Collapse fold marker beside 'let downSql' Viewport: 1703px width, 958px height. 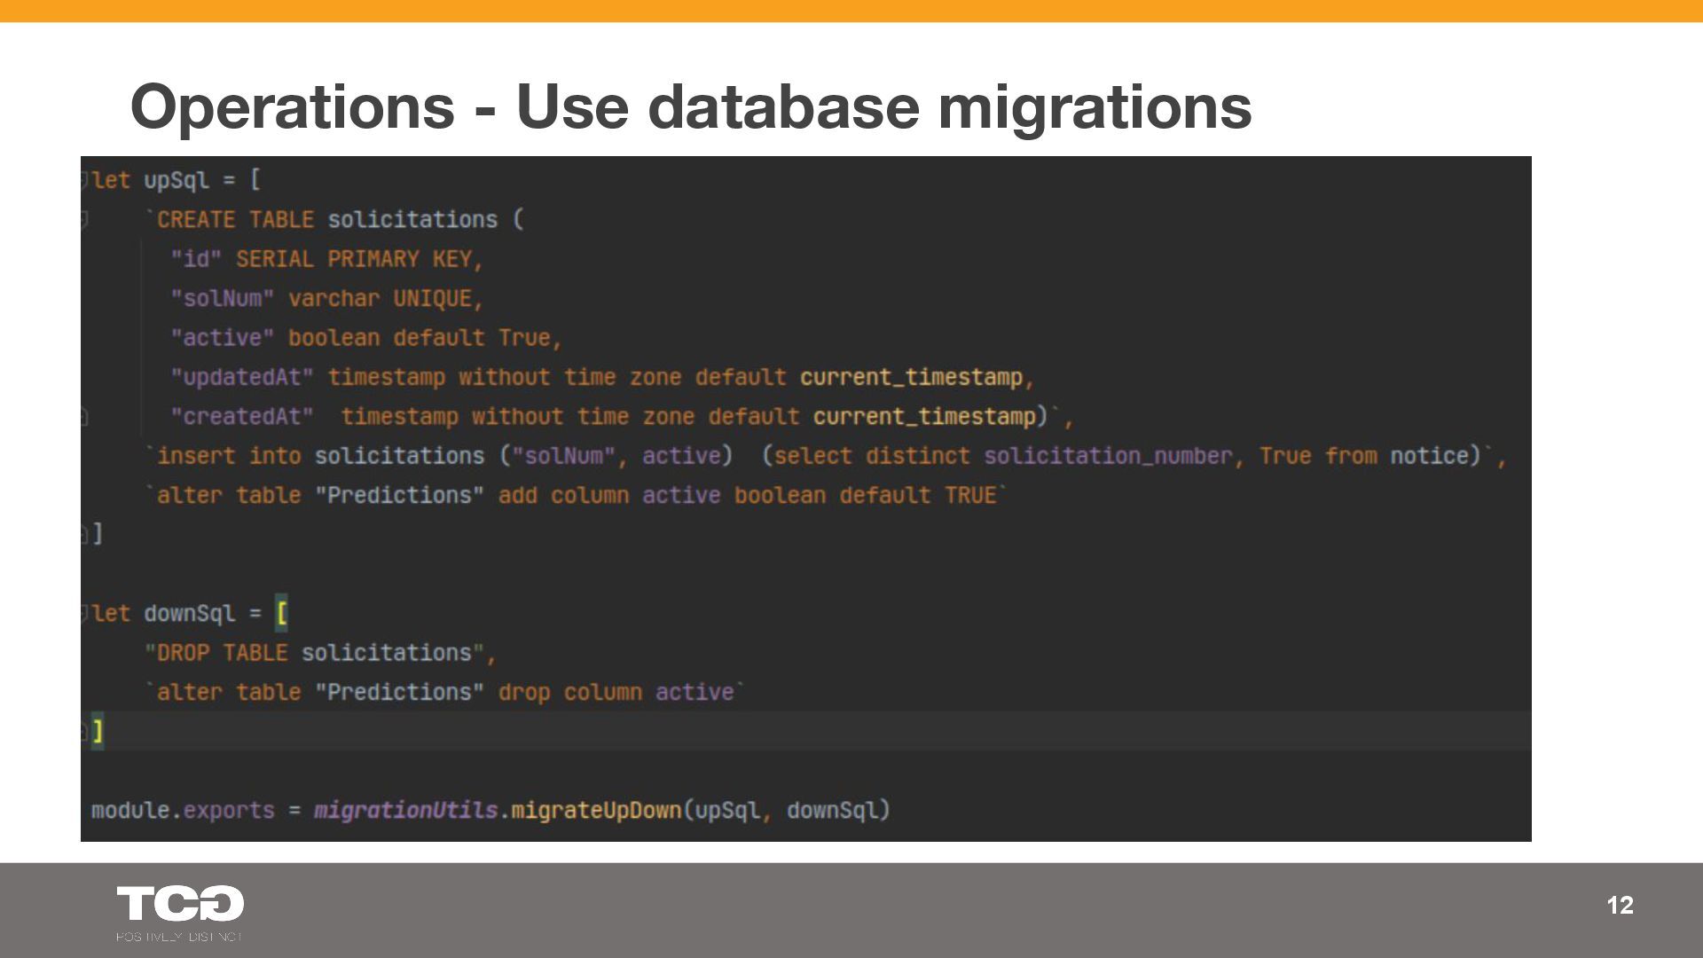(x=84, y=613)
